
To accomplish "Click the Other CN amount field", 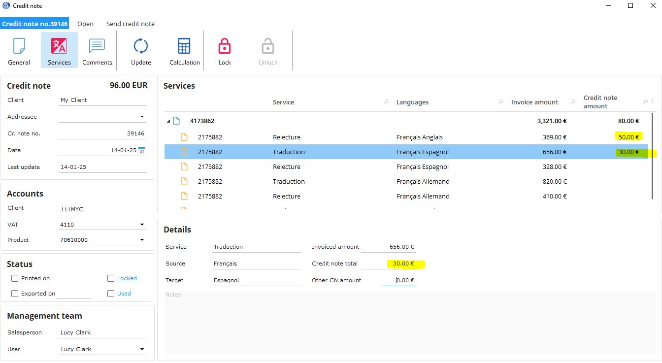I will click(x=399, y=280).
